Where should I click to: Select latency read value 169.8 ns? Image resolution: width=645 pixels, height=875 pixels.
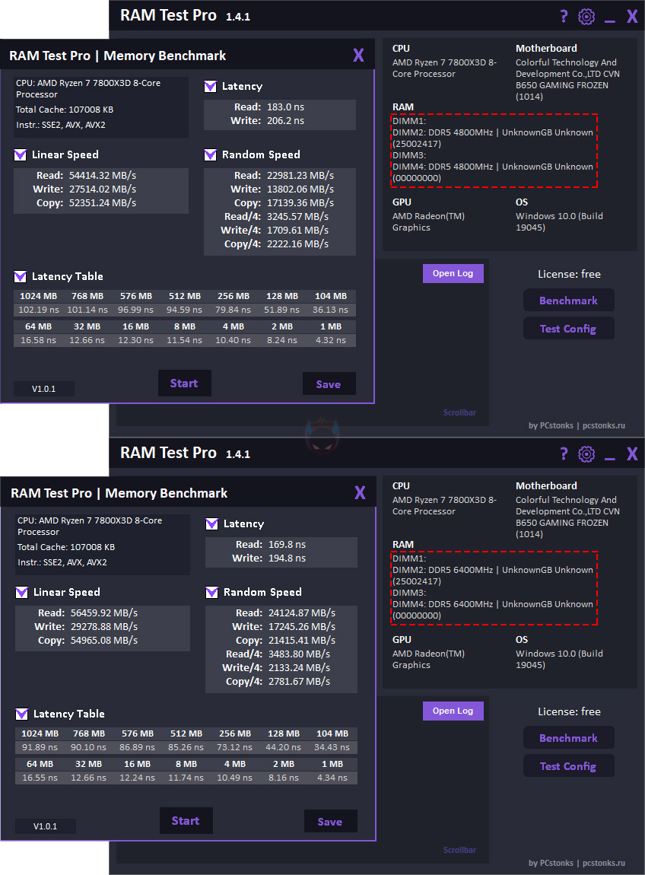coord(288,544)
